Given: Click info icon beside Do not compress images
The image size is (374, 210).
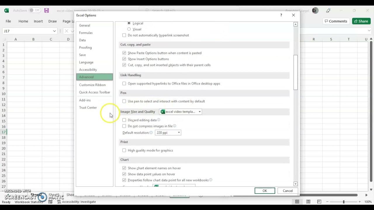Looking at the screenshot, I should pos(174,126).
